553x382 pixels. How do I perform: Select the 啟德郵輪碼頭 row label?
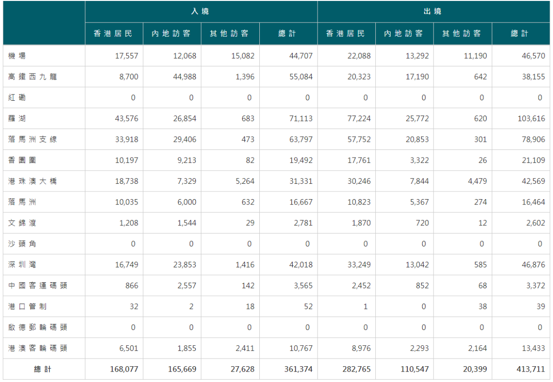tap(38, 327)
